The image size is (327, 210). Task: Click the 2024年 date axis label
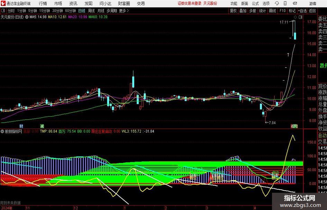[7, 208]
